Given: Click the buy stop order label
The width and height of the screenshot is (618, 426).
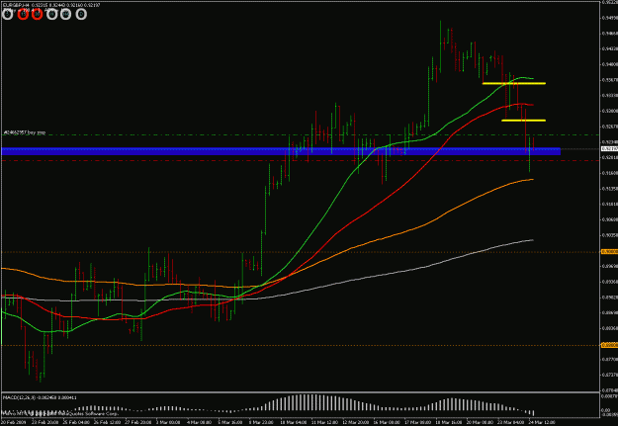Looking at the screenshot, I should click(x=25, y=132).
